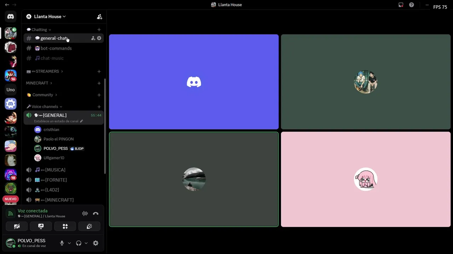Screen dimensions: 453x254
Task: Open inbox icon in title bar
Action: click(x=401, y=5)
